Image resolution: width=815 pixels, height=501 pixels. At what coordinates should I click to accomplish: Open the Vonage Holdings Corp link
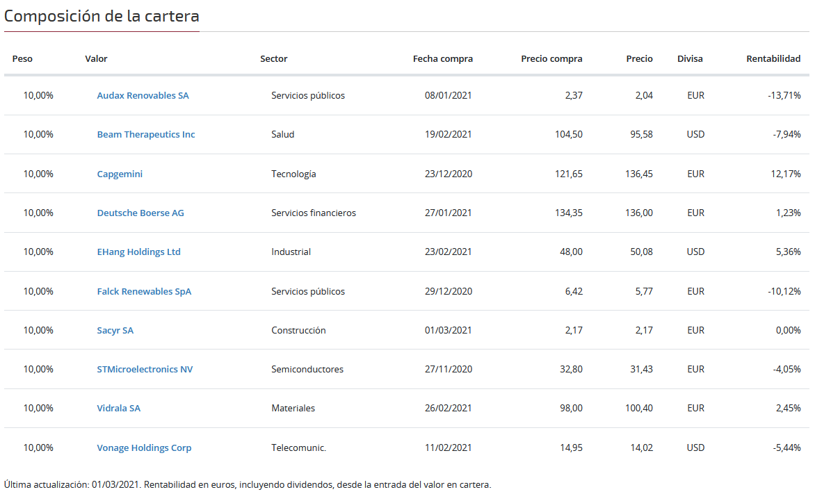(144, 447)
